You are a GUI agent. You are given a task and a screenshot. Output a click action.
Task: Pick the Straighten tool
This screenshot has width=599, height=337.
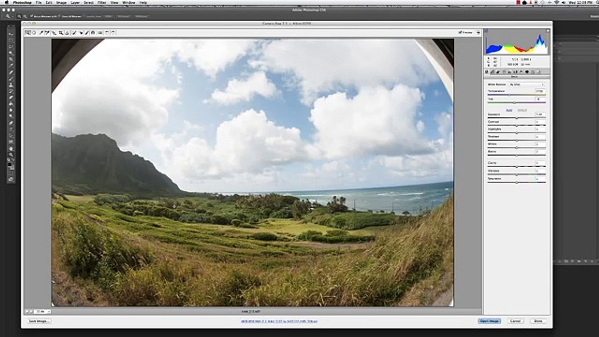tap(67, 33)
